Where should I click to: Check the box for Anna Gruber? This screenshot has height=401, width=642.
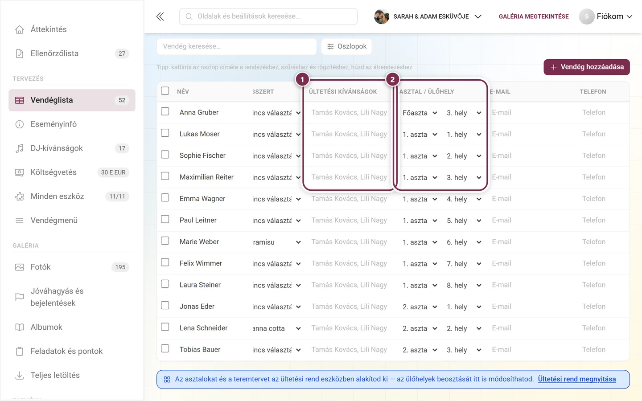tap(165, 111)
